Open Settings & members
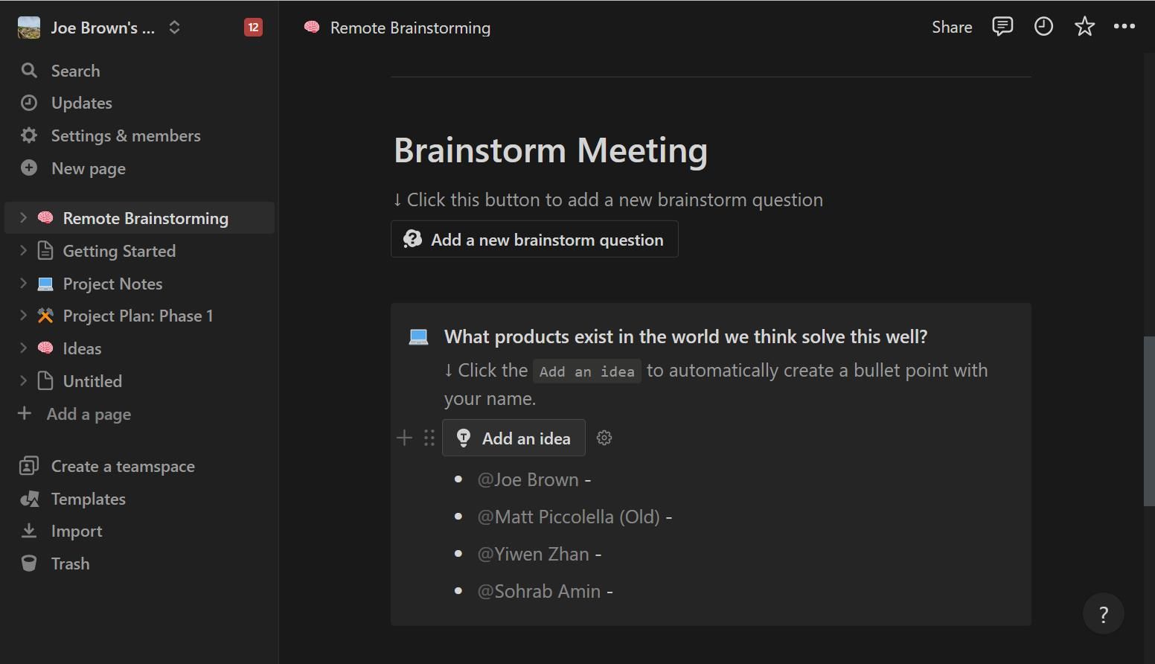 click(125, 135)
